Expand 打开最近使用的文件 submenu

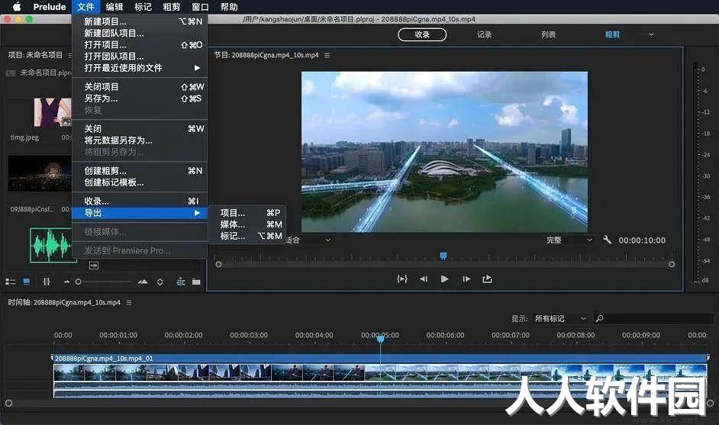[x=140, y=68]
